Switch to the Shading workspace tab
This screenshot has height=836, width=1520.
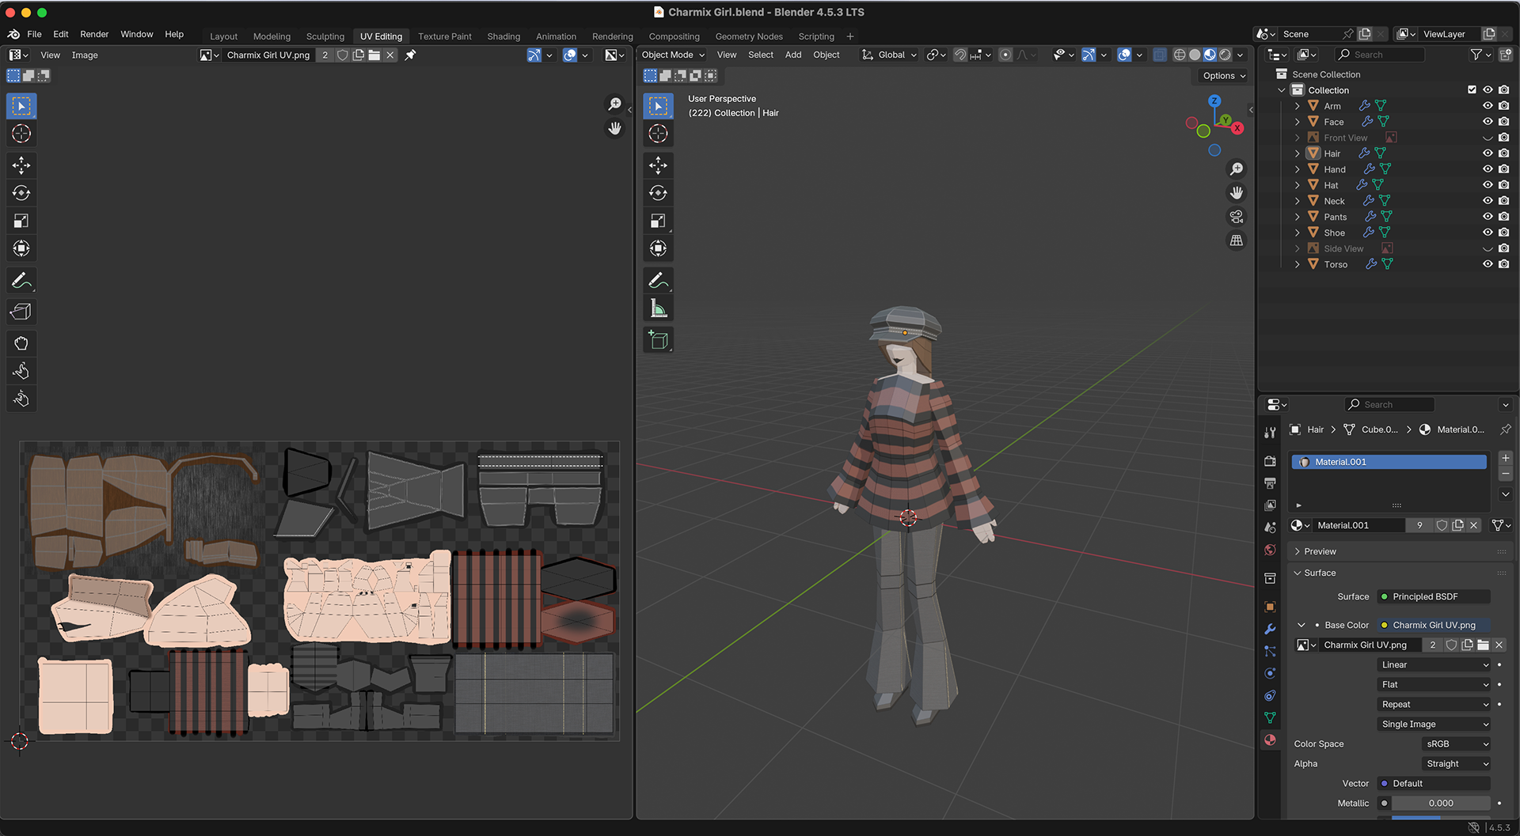coord(503,36)
